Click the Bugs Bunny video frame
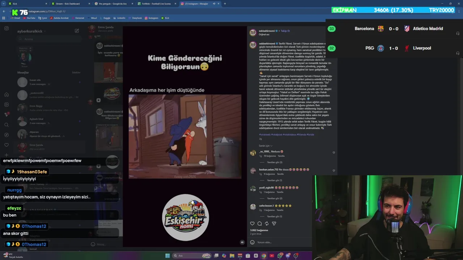Image resolution: width=463 pixels, height=260 pixels. click(x=185, y=136)
